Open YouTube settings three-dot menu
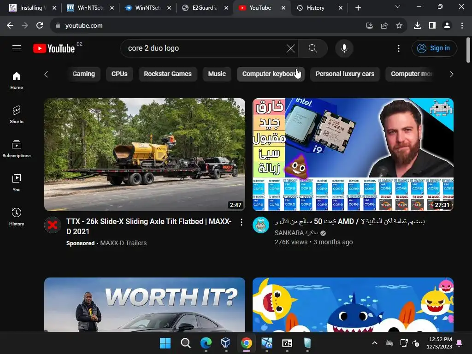This screenshot has height=354, width=472. (x=399, y=48)
